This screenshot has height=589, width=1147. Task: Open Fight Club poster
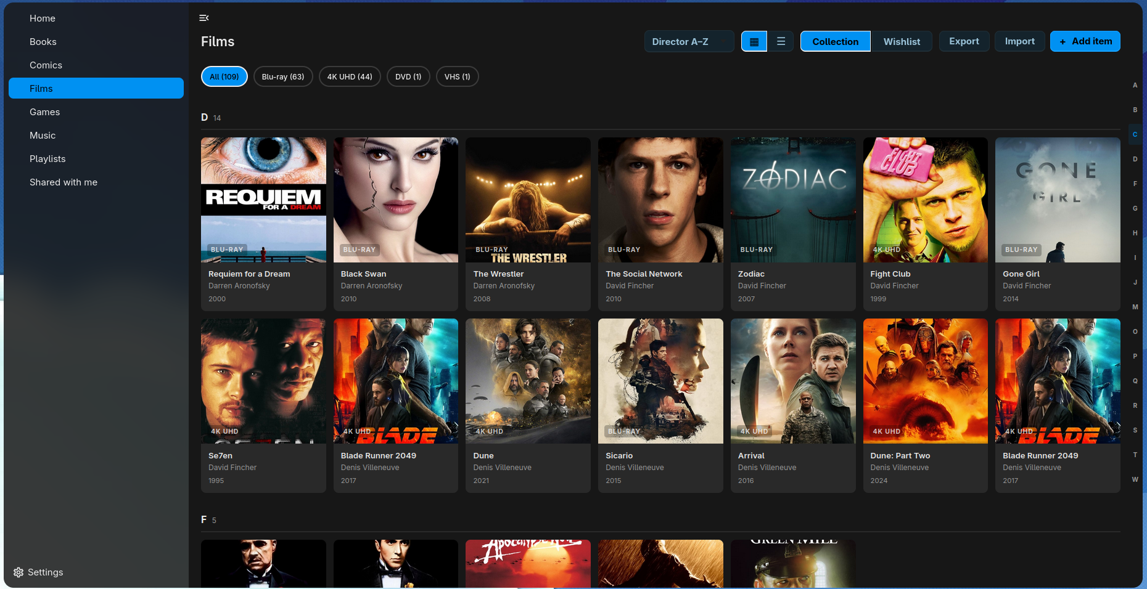tap(925, 200)
